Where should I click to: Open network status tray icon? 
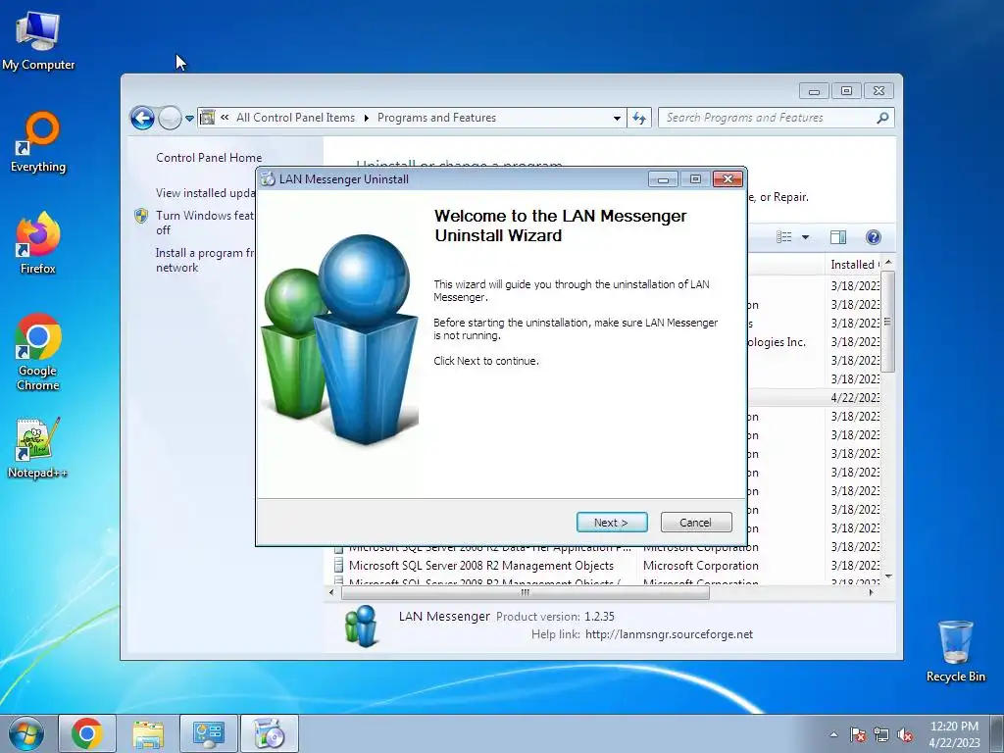pyautogui.click(x=881, y=734)
